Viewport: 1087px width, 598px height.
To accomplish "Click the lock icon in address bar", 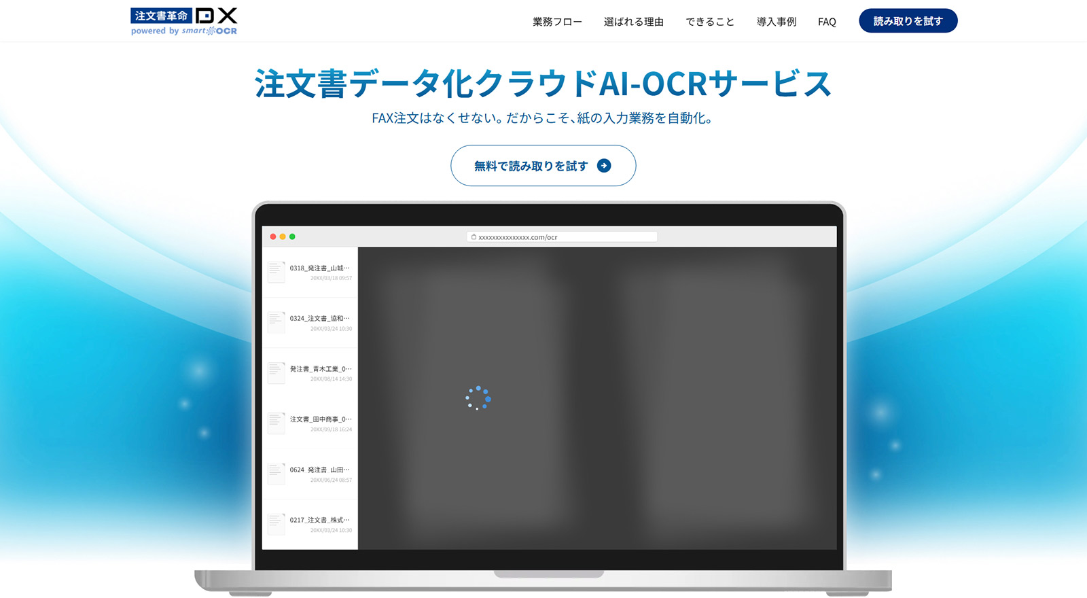I will [x=474, y=237].
